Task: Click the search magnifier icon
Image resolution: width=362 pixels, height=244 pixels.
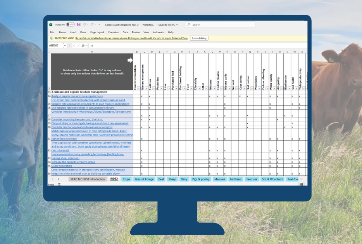Action: click(189, 25)
